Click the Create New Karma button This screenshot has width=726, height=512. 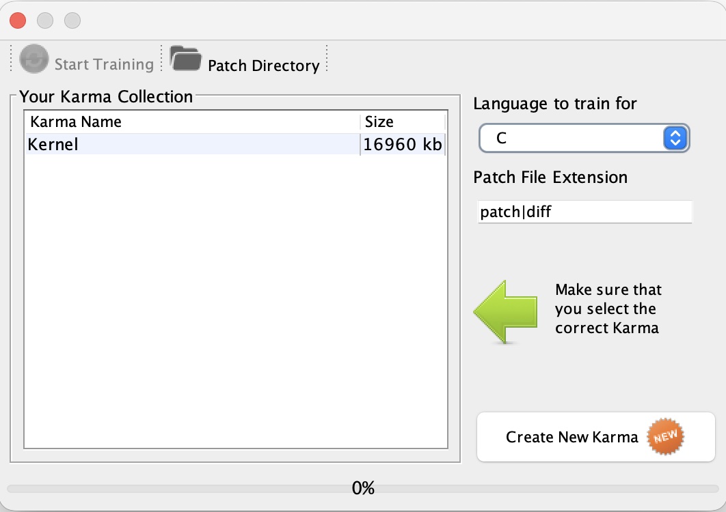(x=595, y=437)
